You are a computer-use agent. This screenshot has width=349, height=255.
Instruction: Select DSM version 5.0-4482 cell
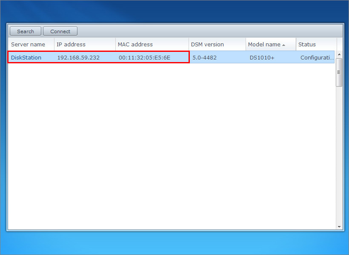coord(205,57)
